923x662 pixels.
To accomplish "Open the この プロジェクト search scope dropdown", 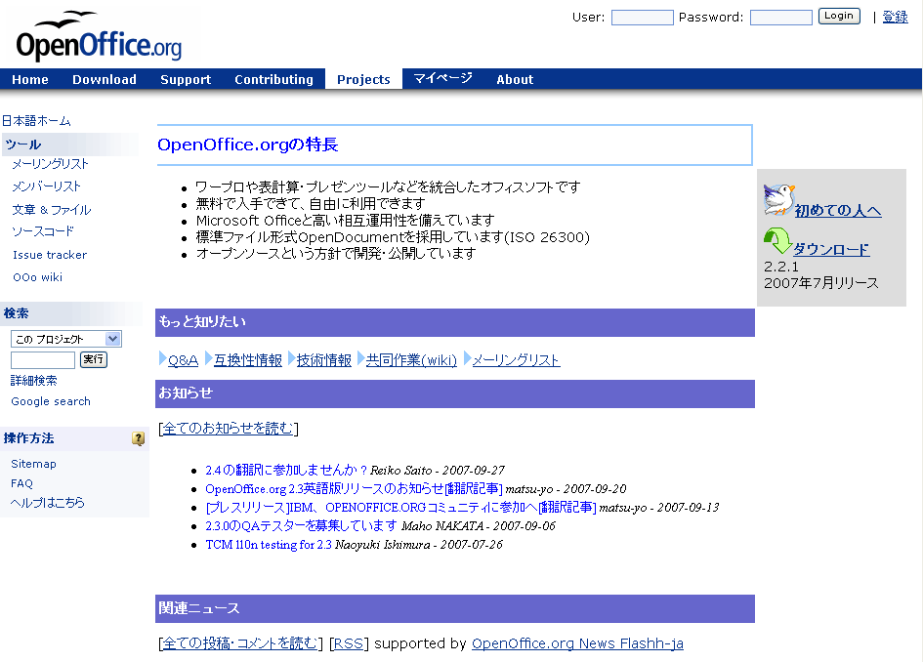I will (x=66, y=339).
